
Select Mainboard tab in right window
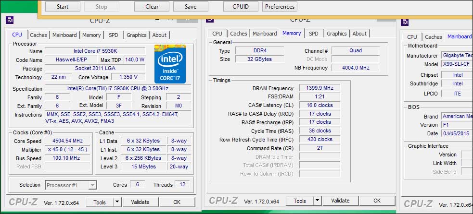coord(459,36)
